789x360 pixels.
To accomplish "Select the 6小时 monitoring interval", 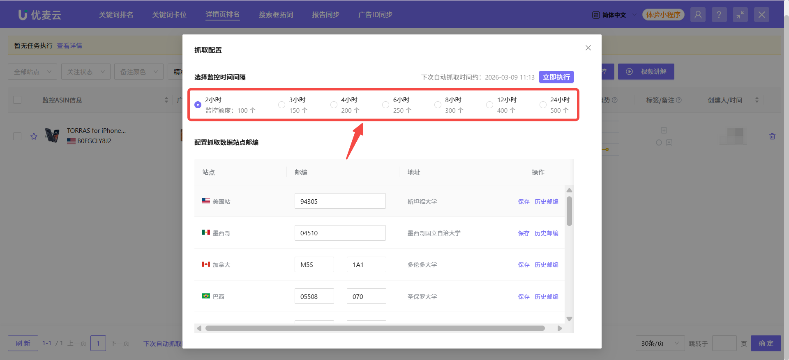I will pyautogui.click(x=385, y=105).
